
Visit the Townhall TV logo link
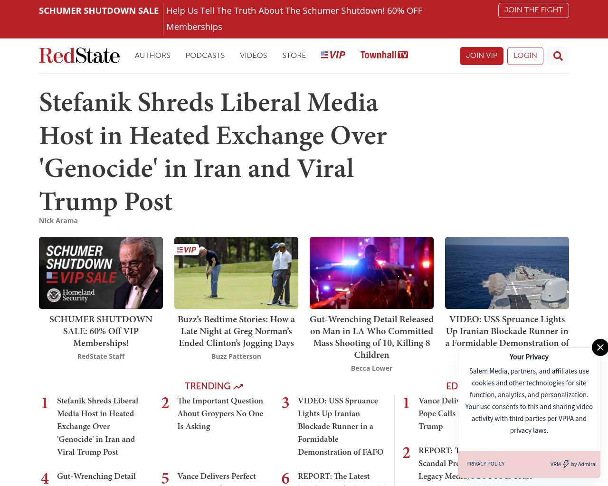[384, 55]
